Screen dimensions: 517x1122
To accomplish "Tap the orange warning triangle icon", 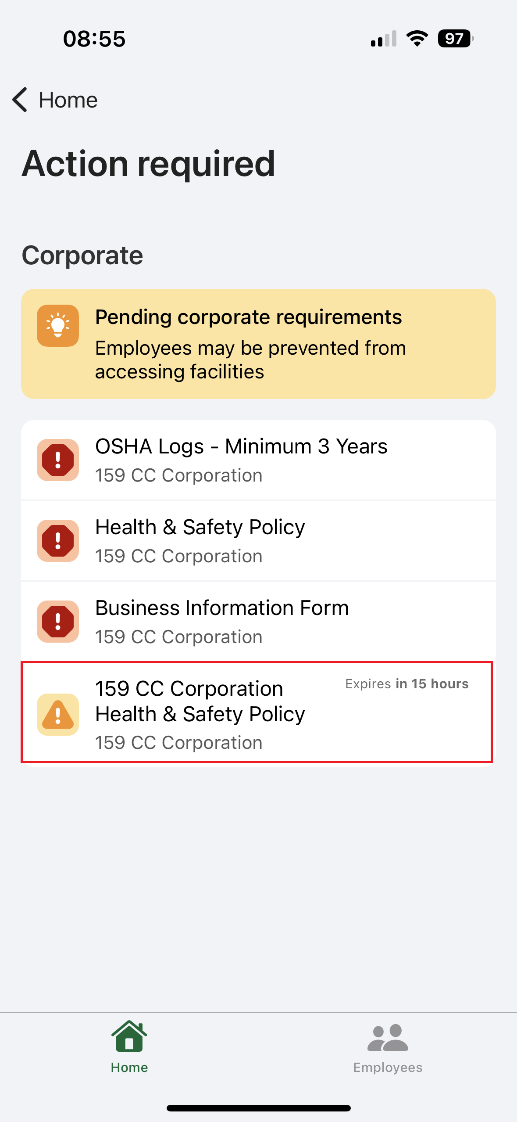I will 58,714.
